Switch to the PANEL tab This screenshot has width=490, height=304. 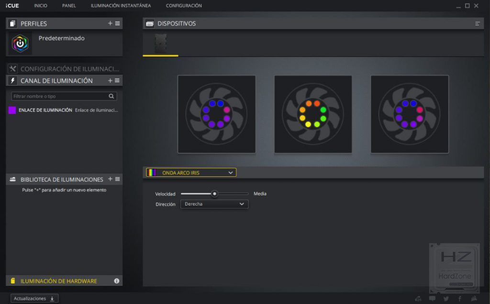[x=69, y=6]
